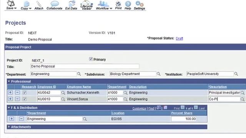
Task: Click the Percent Share field 100.00
Action: click(x=184, y=119)
